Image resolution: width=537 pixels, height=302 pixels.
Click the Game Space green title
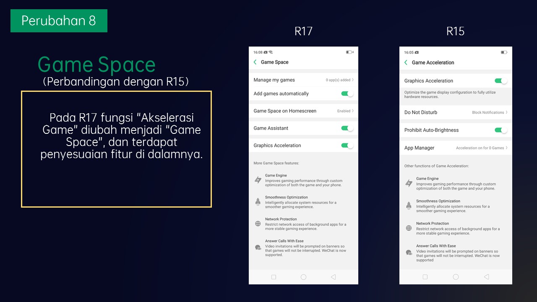[x=96, y=65]
